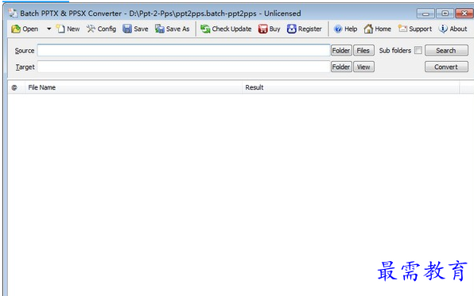The width and height of the screenshot is (474, 296).
Task: Click the Source path input field
Action: point(184,50)
